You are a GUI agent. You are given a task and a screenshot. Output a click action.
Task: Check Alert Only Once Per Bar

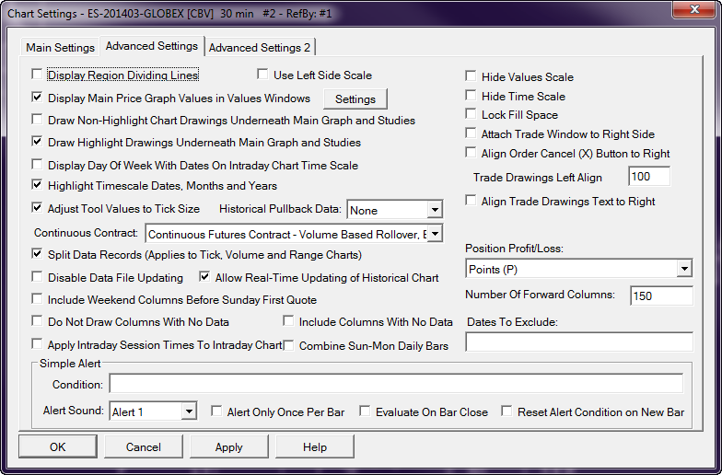point(216,411)
